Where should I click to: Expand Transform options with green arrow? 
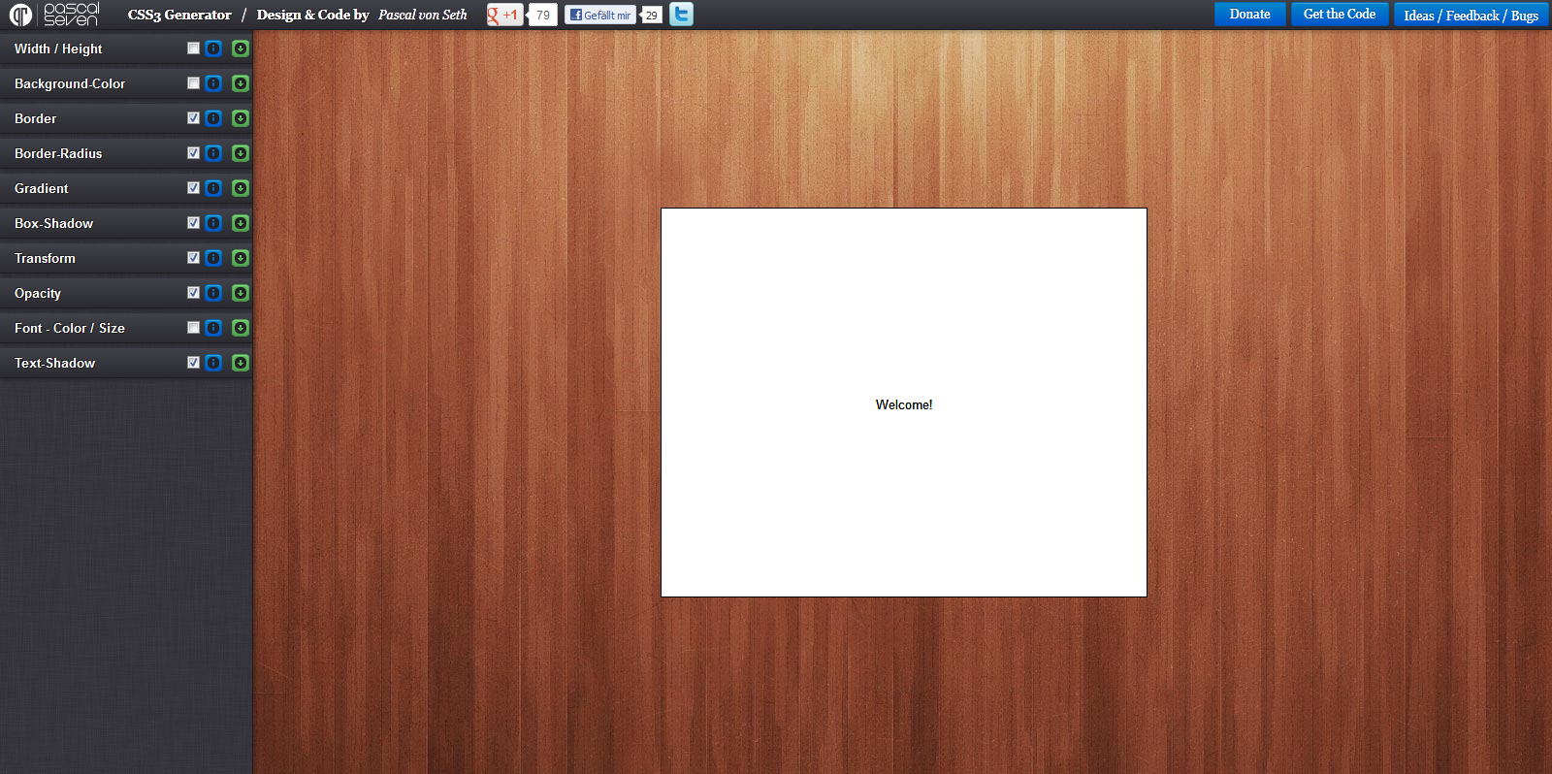241,258
